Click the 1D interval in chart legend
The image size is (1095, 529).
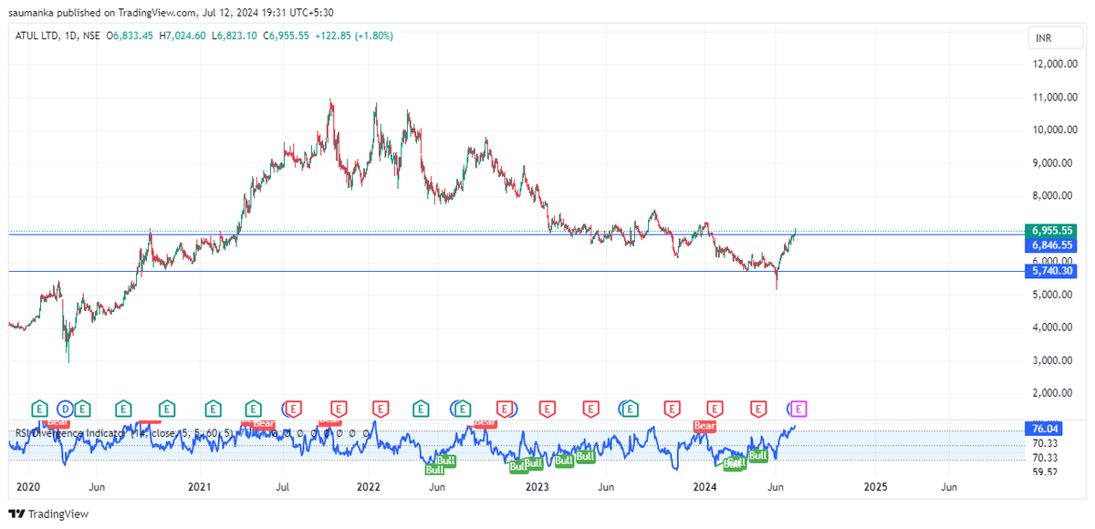click(69, 36)
